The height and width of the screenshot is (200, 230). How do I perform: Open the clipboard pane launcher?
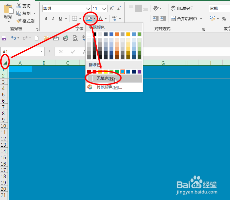[x=37, y=29]
